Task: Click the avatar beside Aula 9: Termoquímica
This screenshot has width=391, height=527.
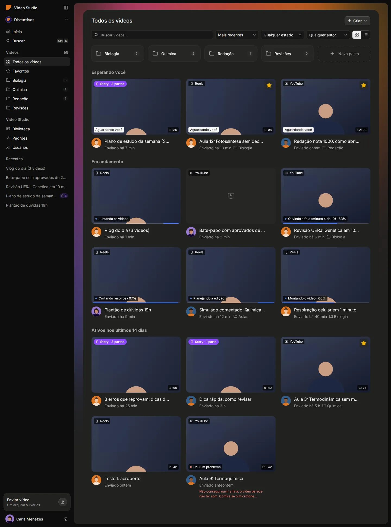Action: point(191,480)
